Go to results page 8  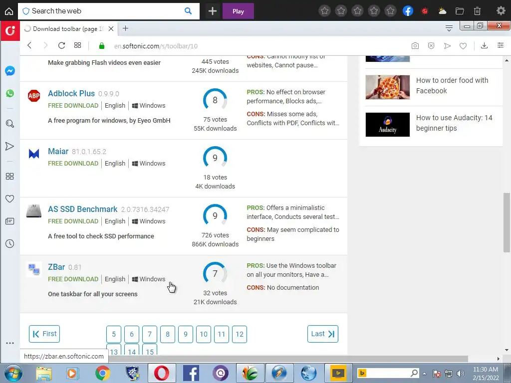pyautogui.click(x=168, y=334)
